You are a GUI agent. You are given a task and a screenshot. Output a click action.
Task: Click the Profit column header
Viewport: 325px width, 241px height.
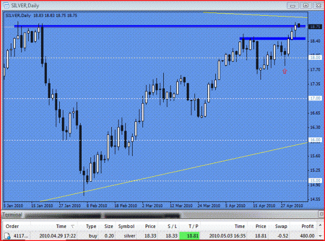coord(308,226)
